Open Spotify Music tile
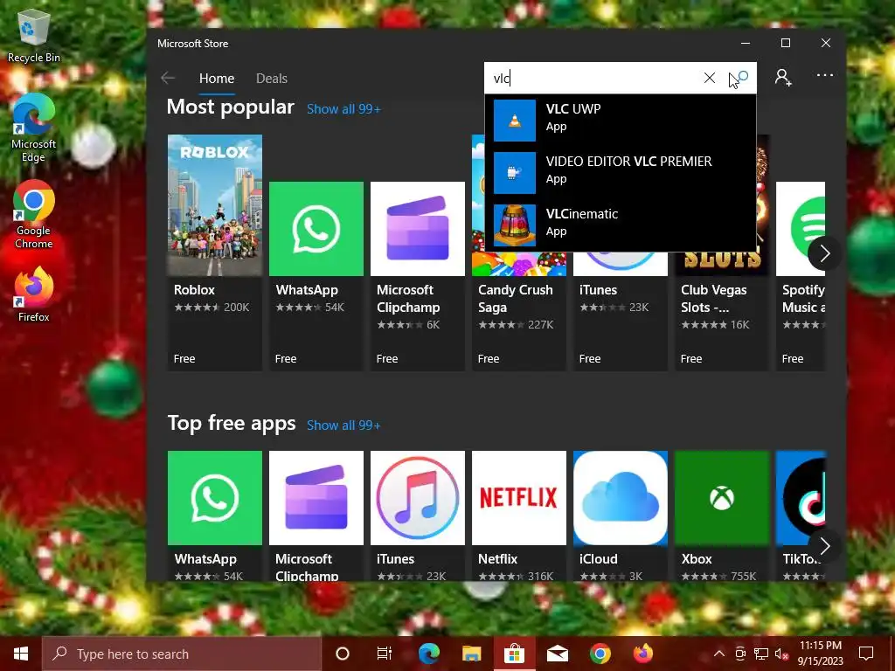This screenshot has width=895, height=671. tap(801, 276)
